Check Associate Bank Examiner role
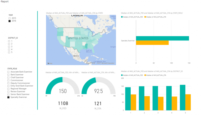Screen dimensions: 201x115 8,72
